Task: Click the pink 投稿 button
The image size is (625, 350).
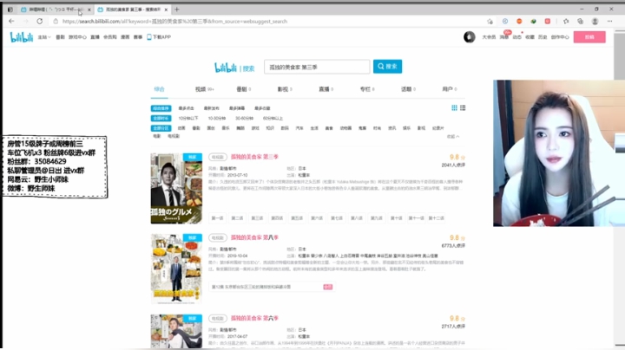Action: tap(589, 37)
